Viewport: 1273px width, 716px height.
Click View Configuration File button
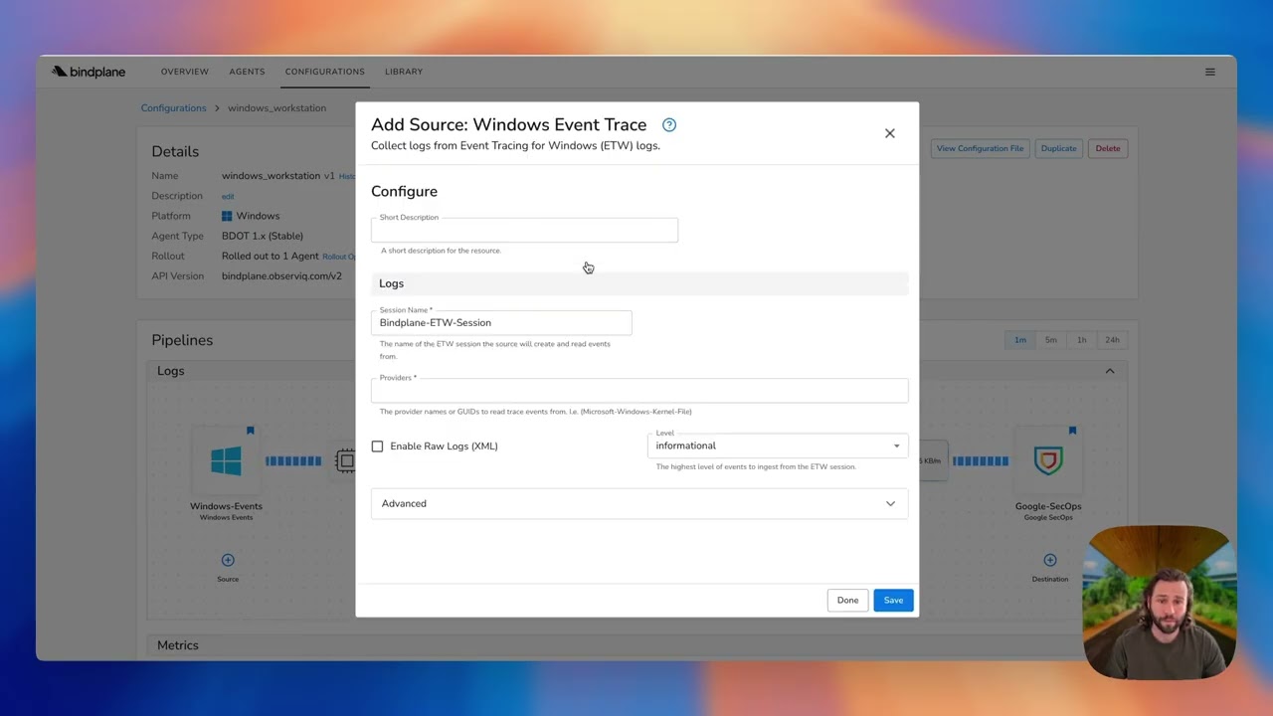tap(980, 148)
